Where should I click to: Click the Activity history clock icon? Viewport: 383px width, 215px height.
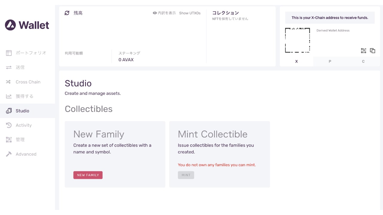(9, 125)
